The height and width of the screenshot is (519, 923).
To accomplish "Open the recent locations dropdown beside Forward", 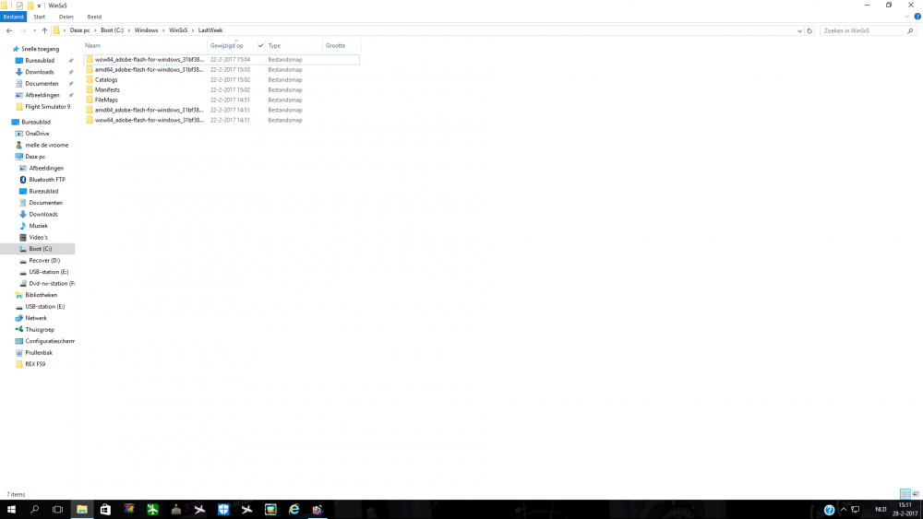I will [34, 30].
